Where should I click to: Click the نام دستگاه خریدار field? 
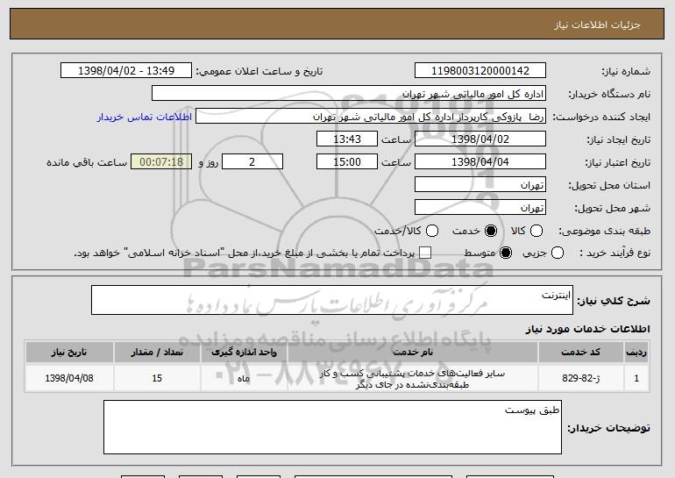tap(349, 94)
